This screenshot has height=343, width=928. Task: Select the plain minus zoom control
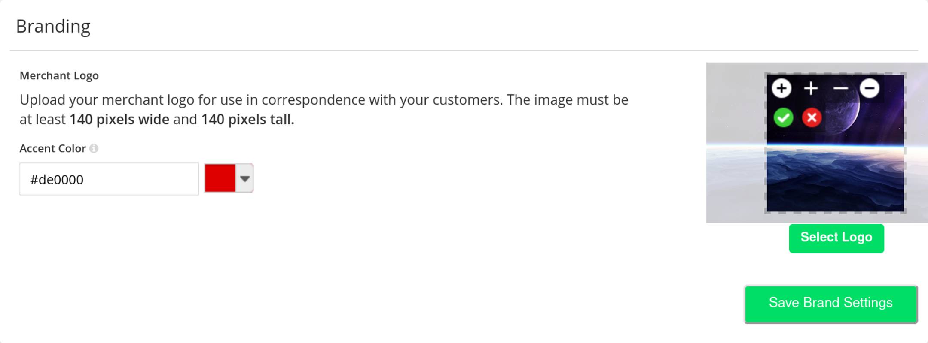point(840,88)
